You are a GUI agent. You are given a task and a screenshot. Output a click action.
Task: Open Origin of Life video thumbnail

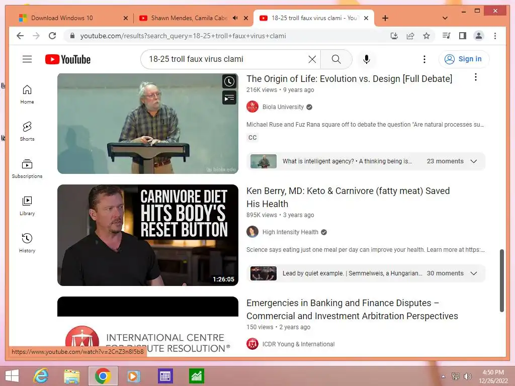pyautogui.click(x=147, y=124)
